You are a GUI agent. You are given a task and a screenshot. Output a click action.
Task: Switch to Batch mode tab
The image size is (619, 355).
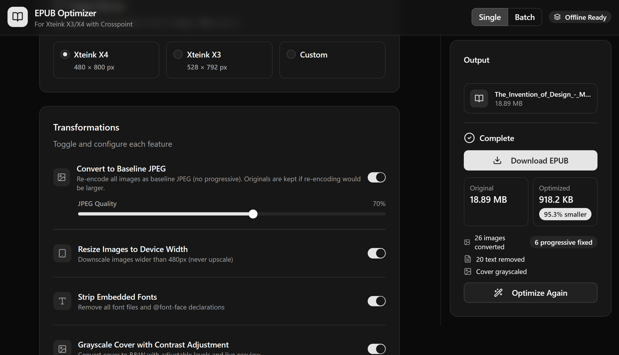[525, 17]
